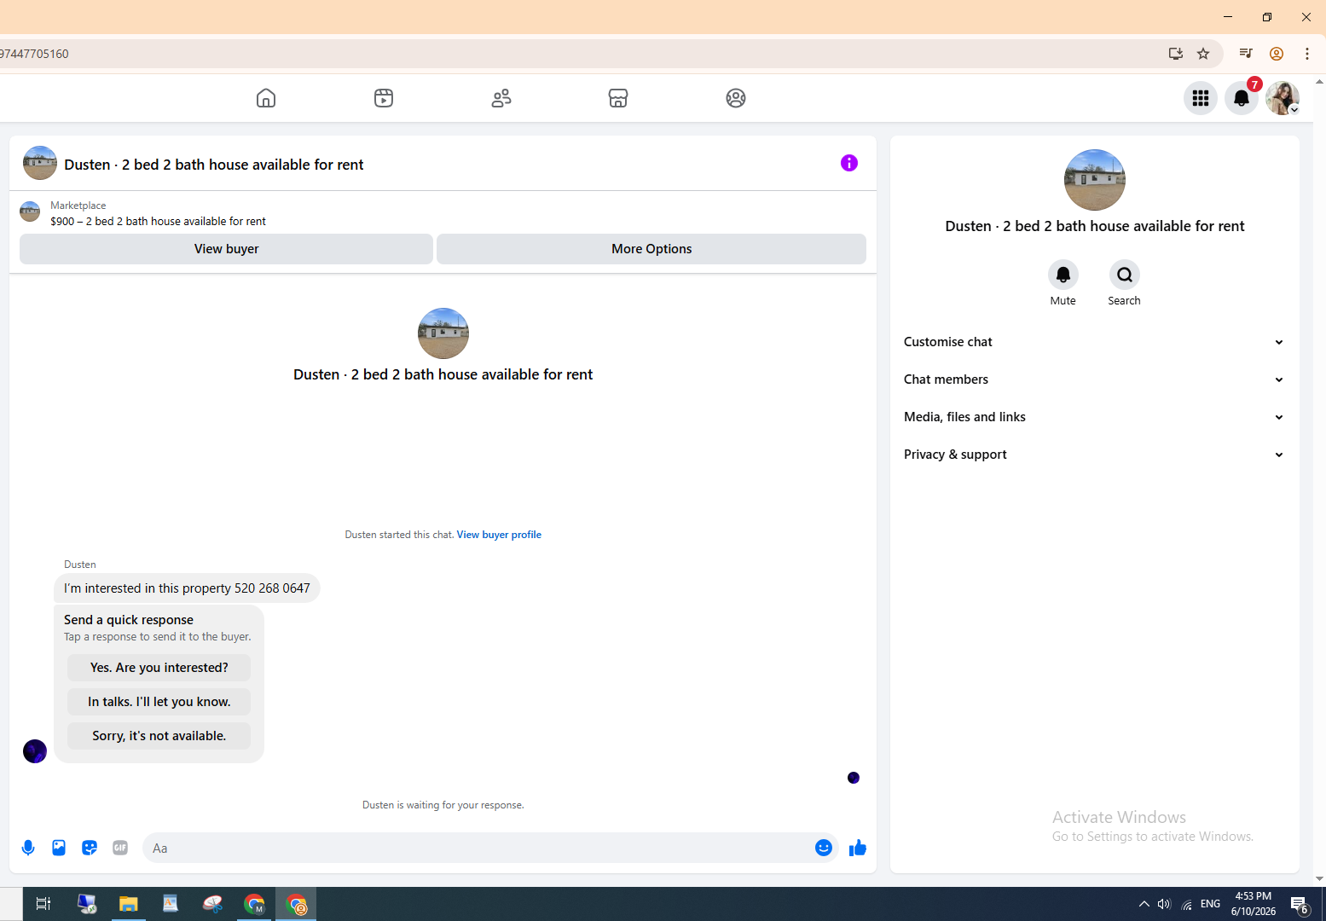The width and height of the screenshot is (1326, 921).
Task: Choose a GIF icon
Action: click(x=120, y=848)
